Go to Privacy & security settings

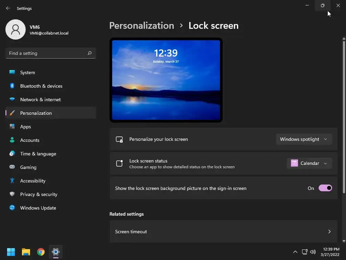(51, 194)
